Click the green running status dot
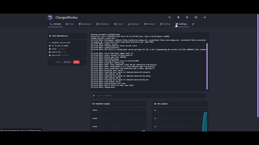 (x=50, y=43)
